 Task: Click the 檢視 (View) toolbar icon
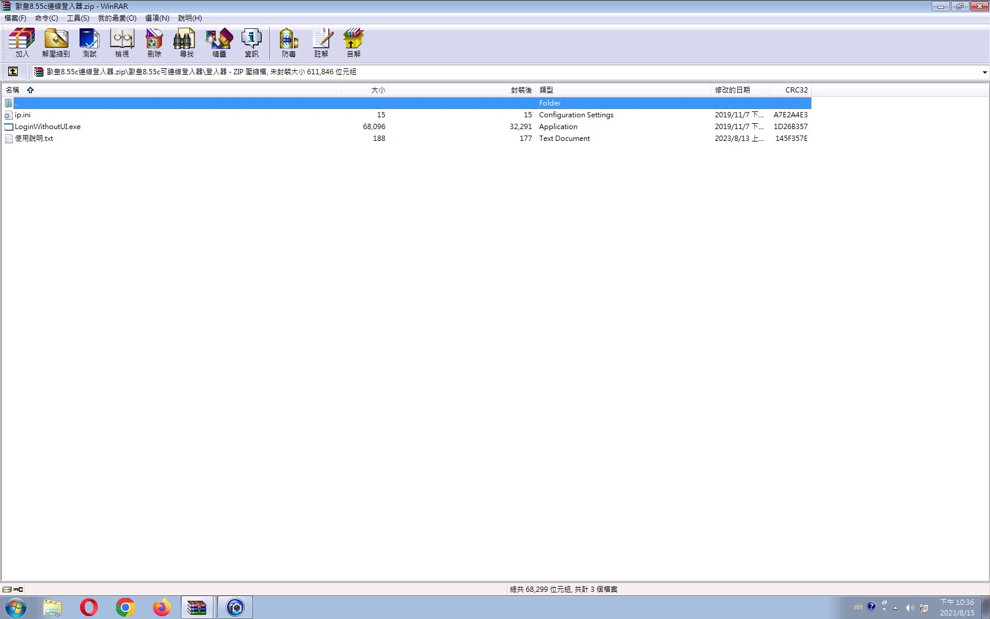point(122,43)
